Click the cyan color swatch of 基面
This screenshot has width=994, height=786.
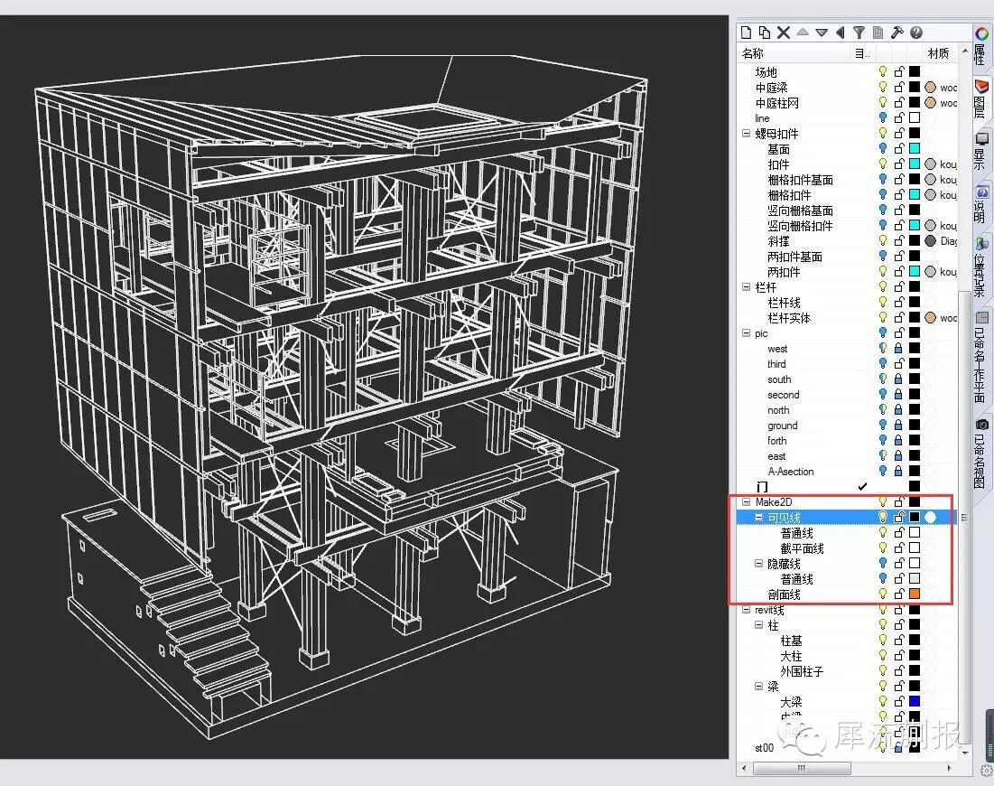(x=915, y=148)
